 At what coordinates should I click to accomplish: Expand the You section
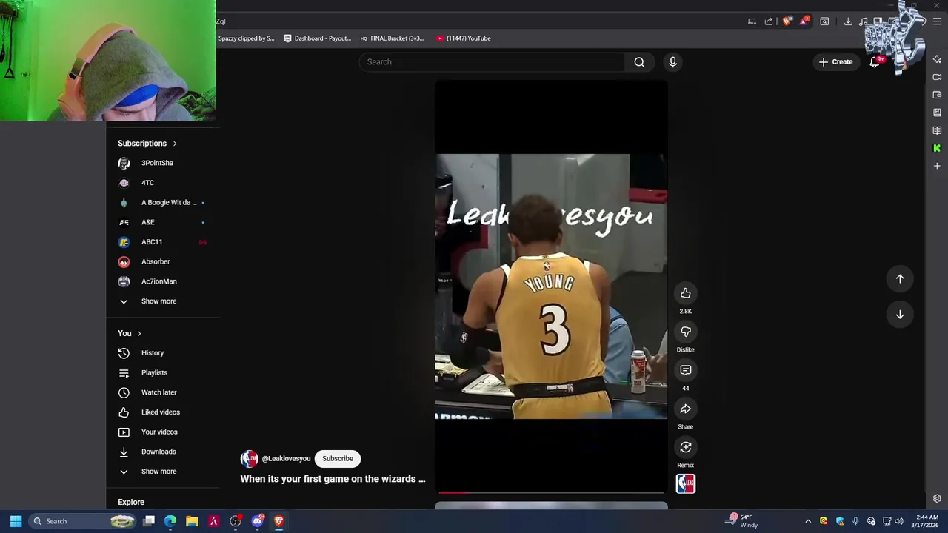coord(130,333)
